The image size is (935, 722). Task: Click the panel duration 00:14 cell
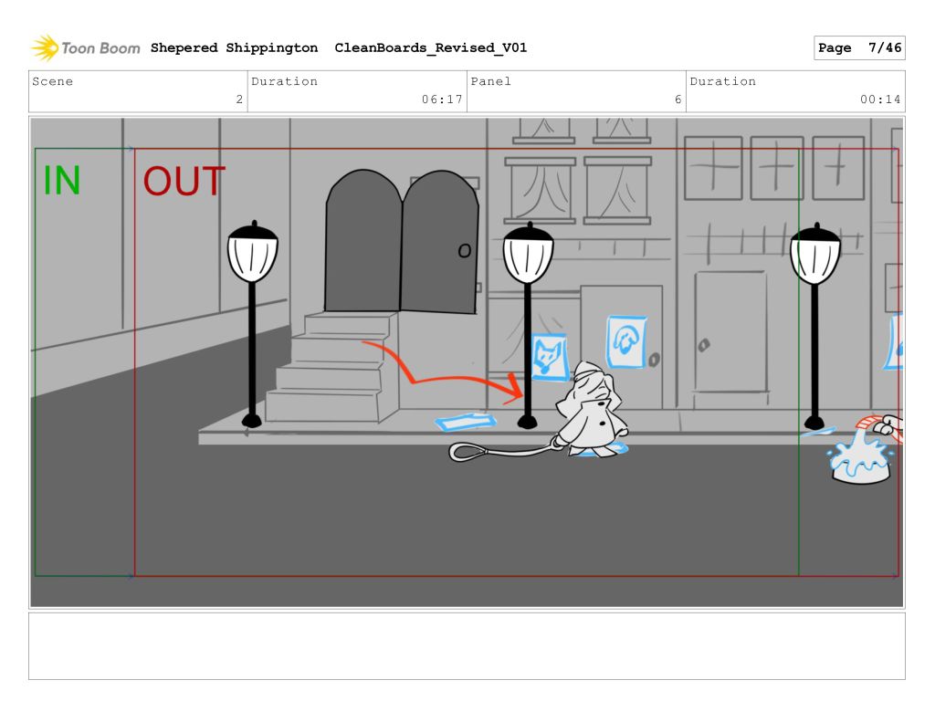pos(794,91)
